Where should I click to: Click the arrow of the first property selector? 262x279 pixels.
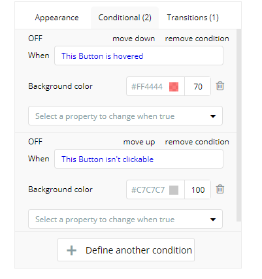213,116
